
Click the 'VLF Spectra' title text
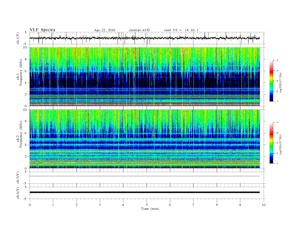pos(42,30)
